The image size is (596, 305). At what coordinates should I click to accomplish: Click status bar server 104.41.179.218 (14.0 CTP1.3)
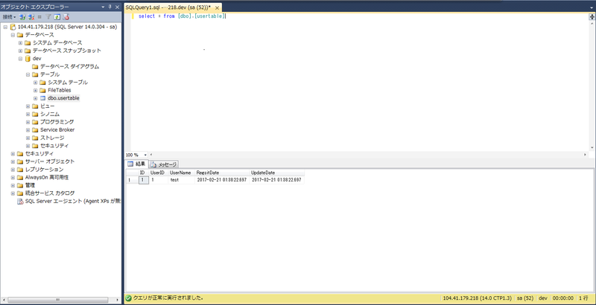tap(477, 298)
